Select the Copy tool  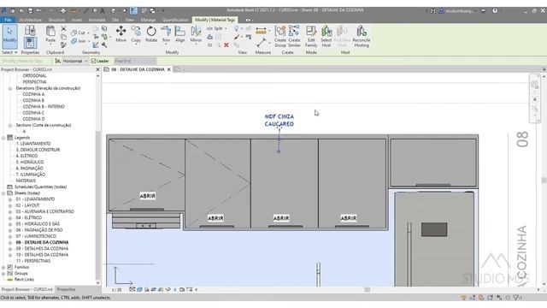(x=136, y=34)
